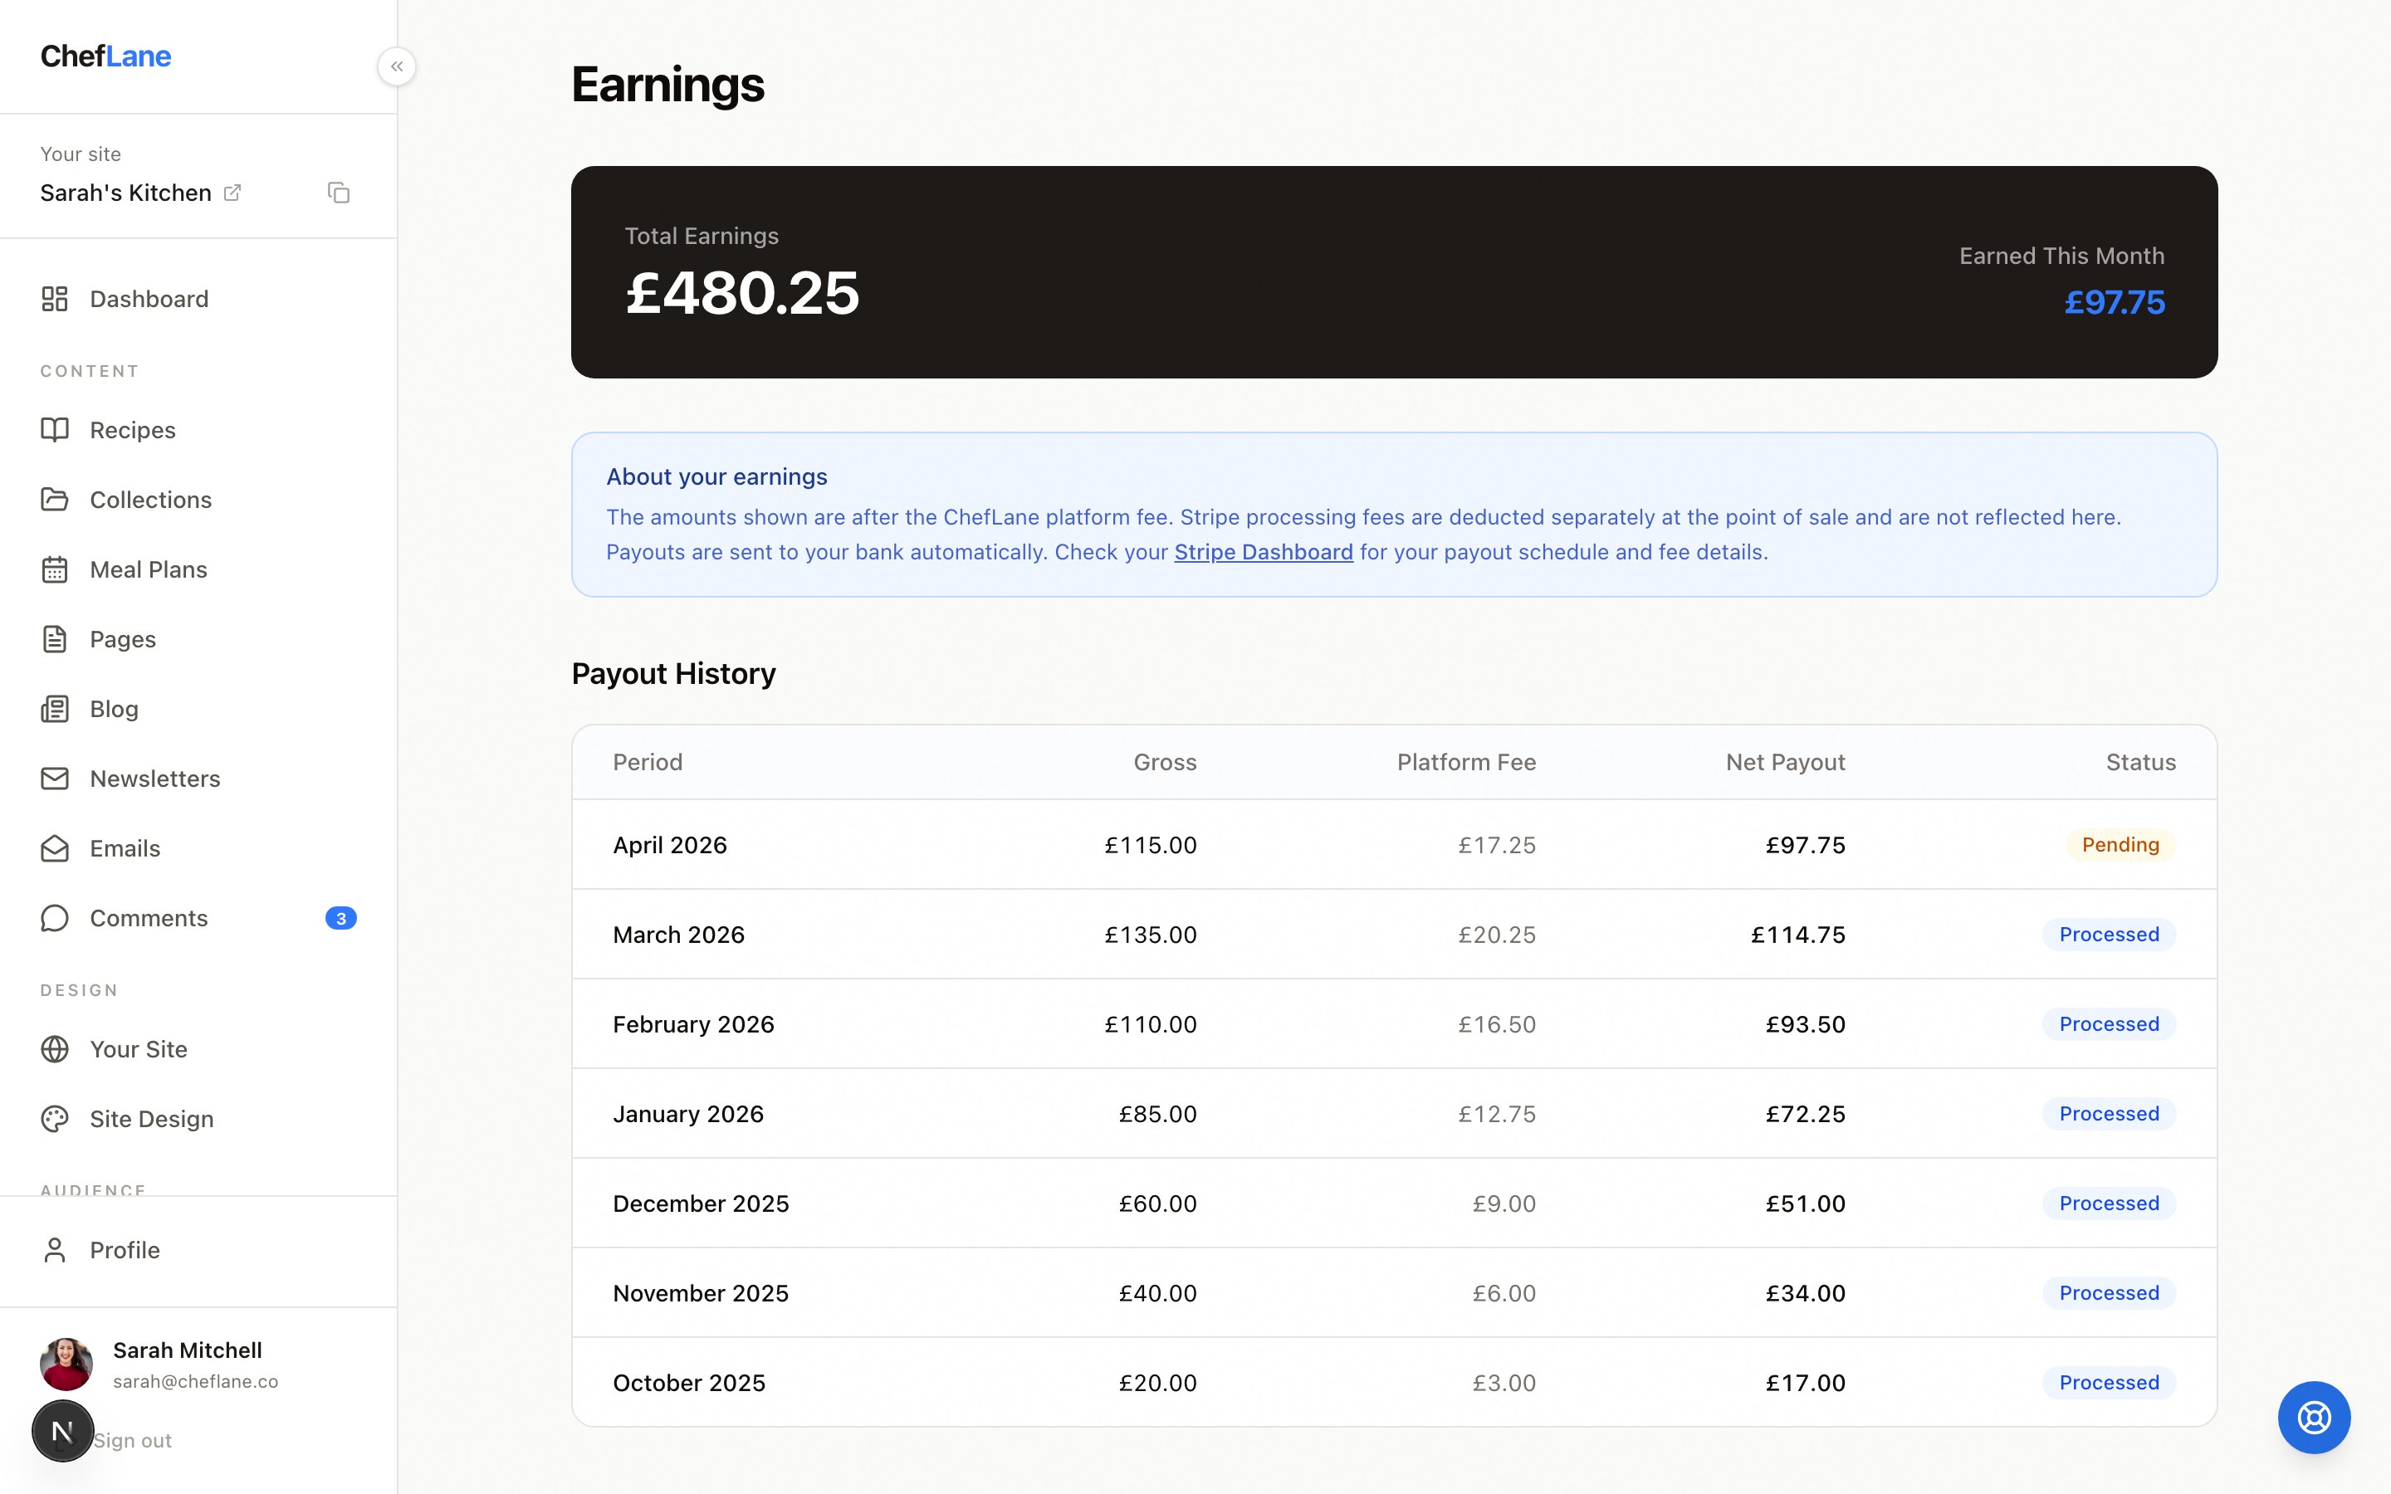This screenshot has height=1494, width=2391.
Task: Click the Period column header
Action: (x=648, y=762)
